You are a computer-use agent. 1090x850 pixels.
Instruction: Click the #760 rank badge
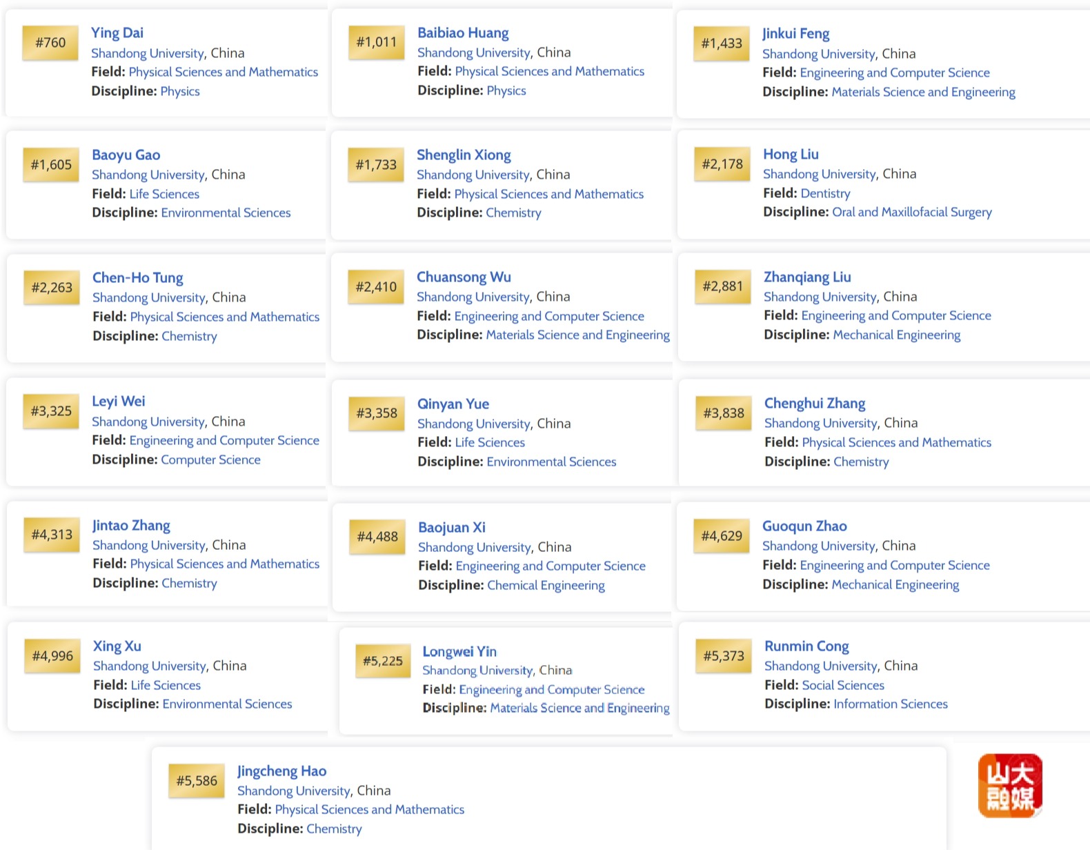(50, 43)
